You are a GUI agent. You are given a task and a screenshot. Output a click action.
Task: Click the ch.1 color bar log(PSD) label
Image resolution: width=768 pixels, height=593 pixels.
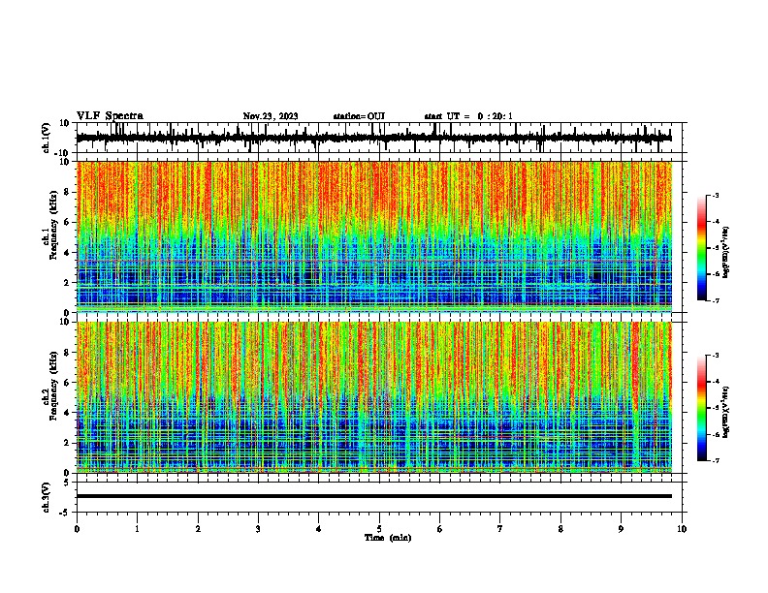point(726,253)
